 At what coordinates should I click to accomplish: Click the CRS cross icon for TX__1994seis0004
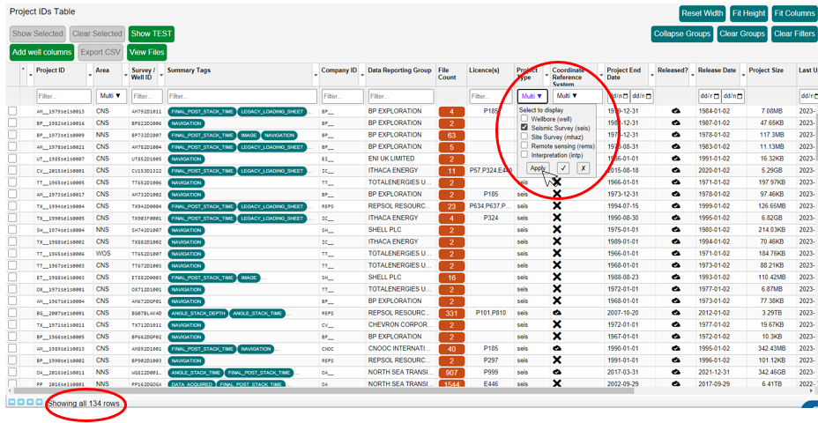coord(556,206)
